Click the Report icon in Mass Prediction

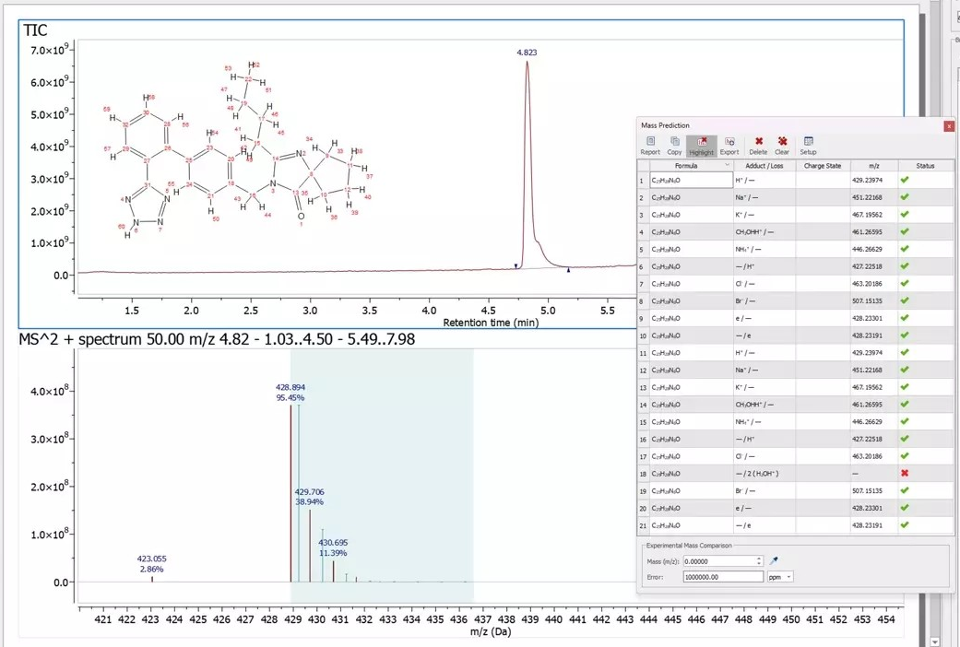pos(650,145)
